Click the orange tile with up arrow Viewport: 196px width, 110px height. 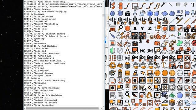pyautogui.click(x=150, y=80)
